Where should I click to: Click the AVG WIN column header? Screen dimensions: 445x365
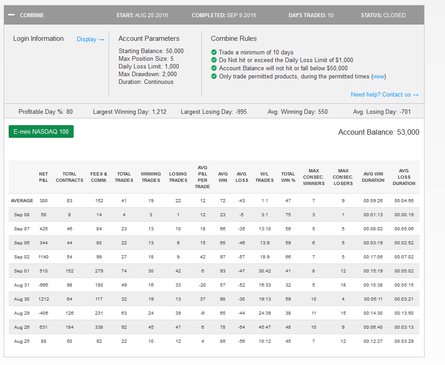(x=223, y=177)
